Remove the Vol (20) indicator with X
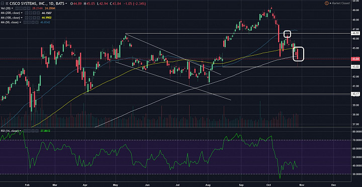362x187 pixels. point(29,9)
